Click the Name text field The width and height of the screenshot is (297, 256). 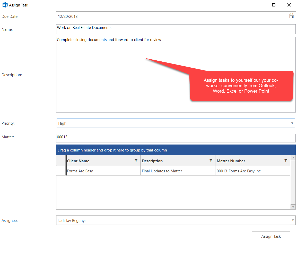point(176,29)
